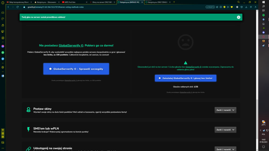Expand Udostępnij na swojej stronie section

tap(225, 149)
